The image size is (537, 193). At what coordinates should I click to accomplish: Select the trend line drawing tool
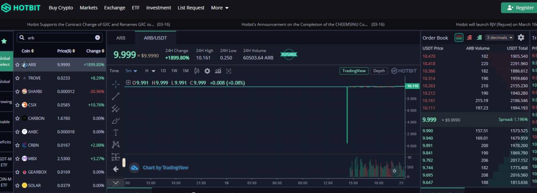tap(116, 96)
